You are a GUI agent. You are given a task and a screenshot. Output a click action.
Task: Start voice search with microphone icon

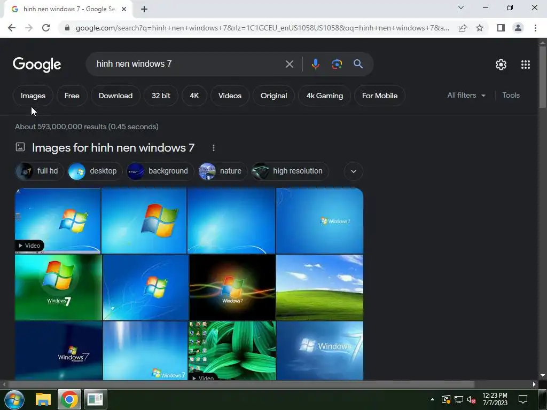[x=315, y=64]
